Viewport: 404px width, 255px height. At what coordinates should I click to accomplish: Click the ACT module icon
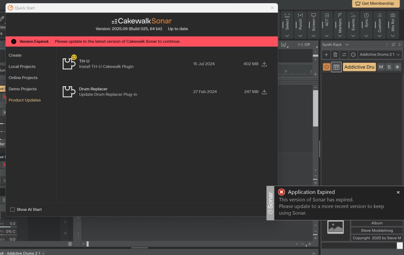pos(326,15)
